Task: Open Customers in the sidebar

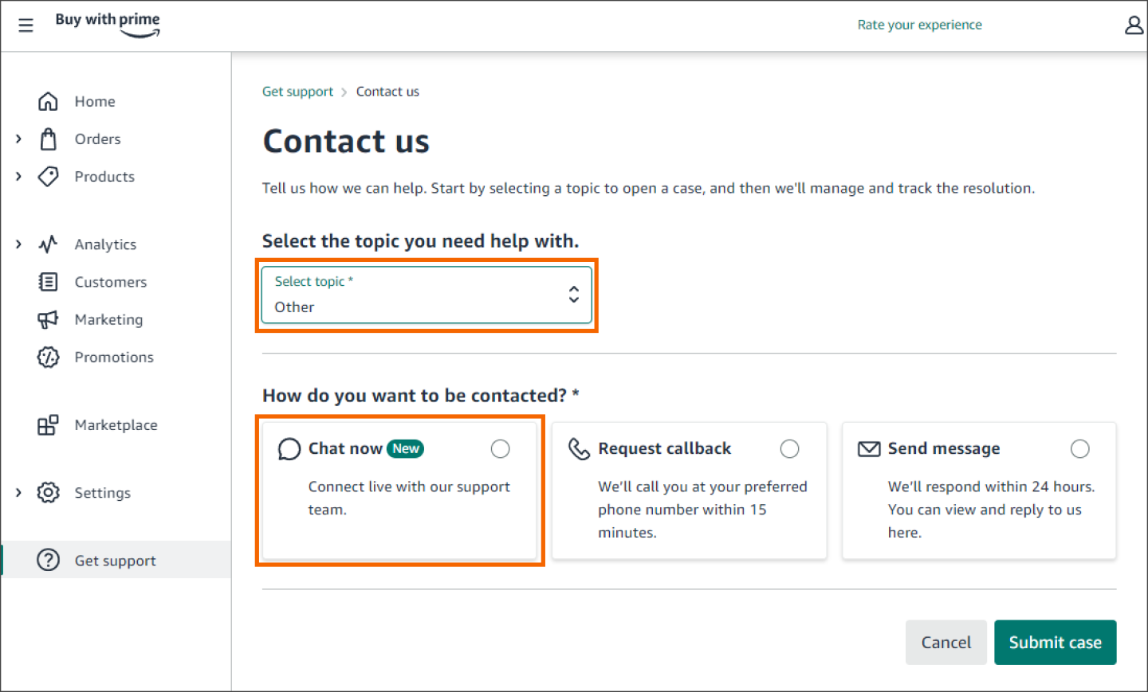Action: tap(110, 282)
